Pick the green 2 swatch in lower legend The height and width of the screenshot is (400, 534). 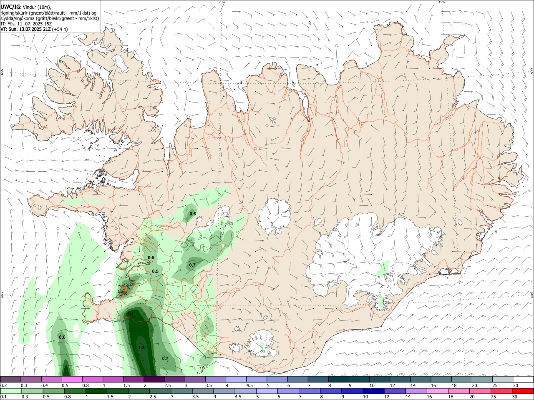pos(139,391)
